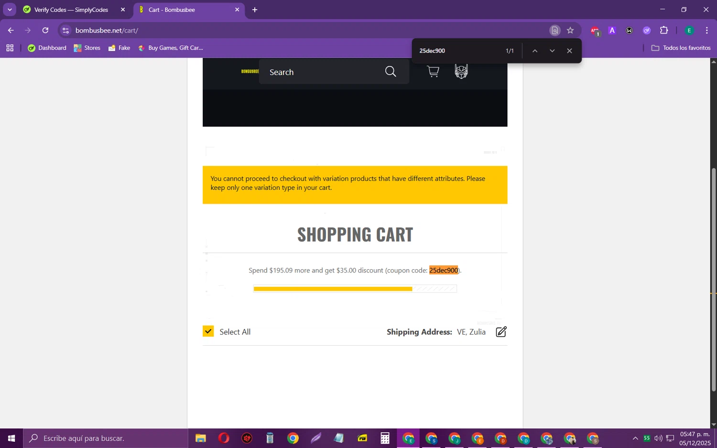717x448 pixels.
Task: Open the shopping cart icon in header
Action: tap(433, 72)
